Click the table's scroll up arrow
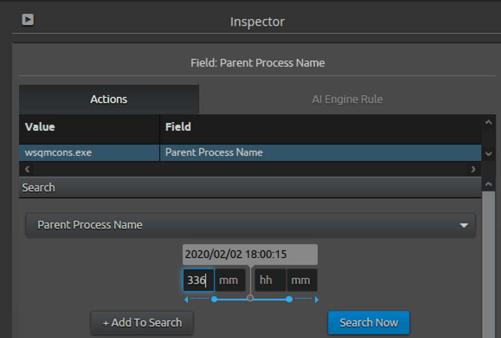Screen dimensions: 501x338 click(488, 122)
